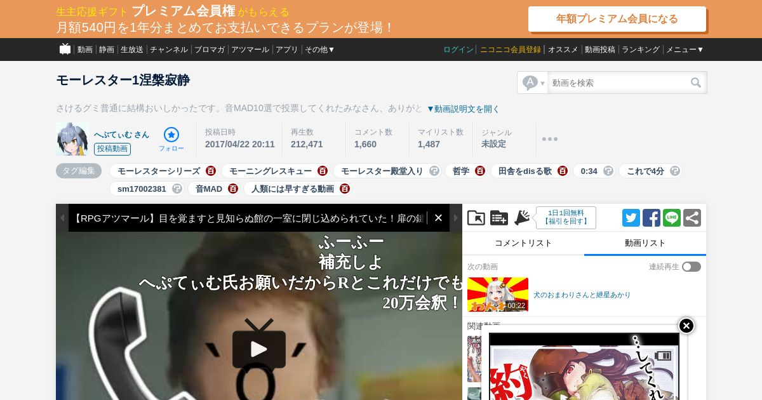Add video to mylist icon

tap(499, 218)
